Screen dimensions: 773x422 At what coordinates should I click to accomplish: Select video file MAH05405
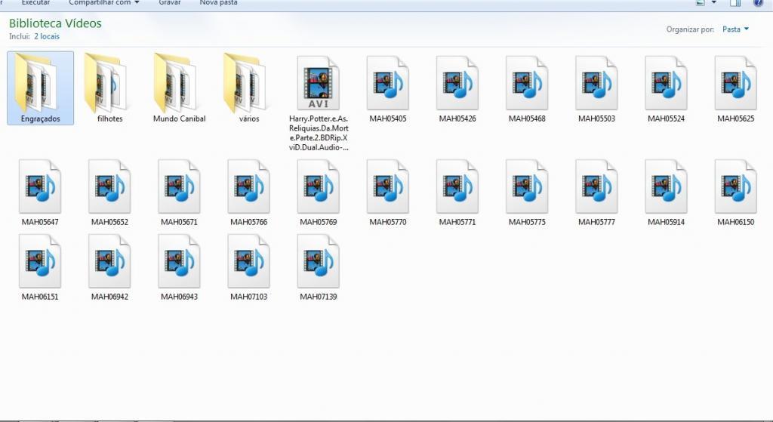point(388,89)
